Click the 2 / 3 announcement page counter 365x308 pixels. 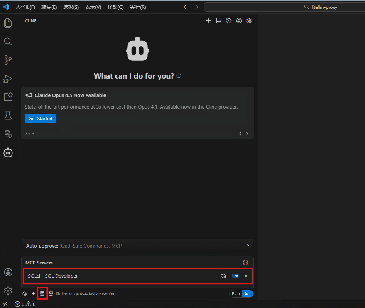click(30, 134)
